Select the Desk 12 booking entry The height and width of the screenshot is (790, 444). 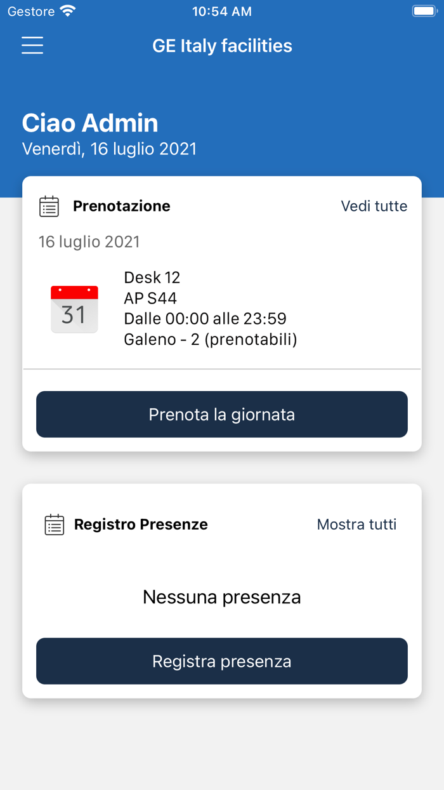tap(152, 278)
